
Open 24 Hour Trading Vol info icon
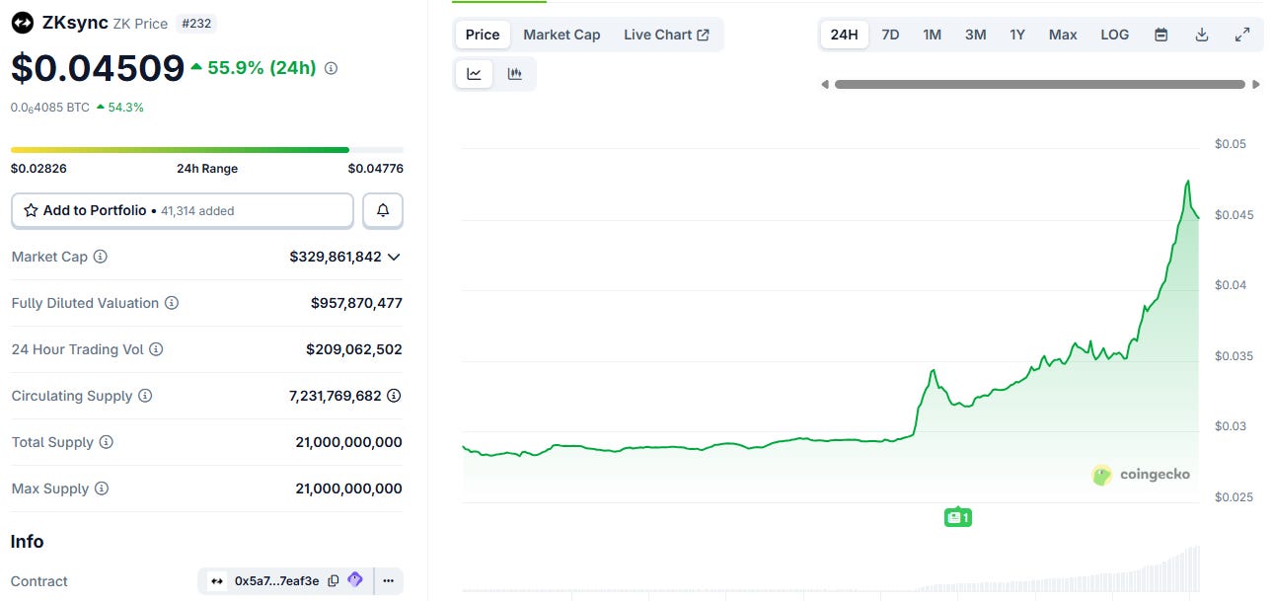coord(156,349)
